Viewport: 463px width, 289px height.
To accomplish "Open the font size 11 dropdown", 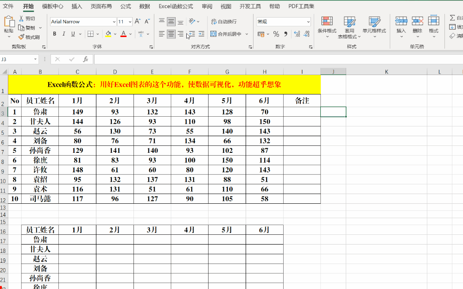I will pyautogui.click(x=130, y=22).
